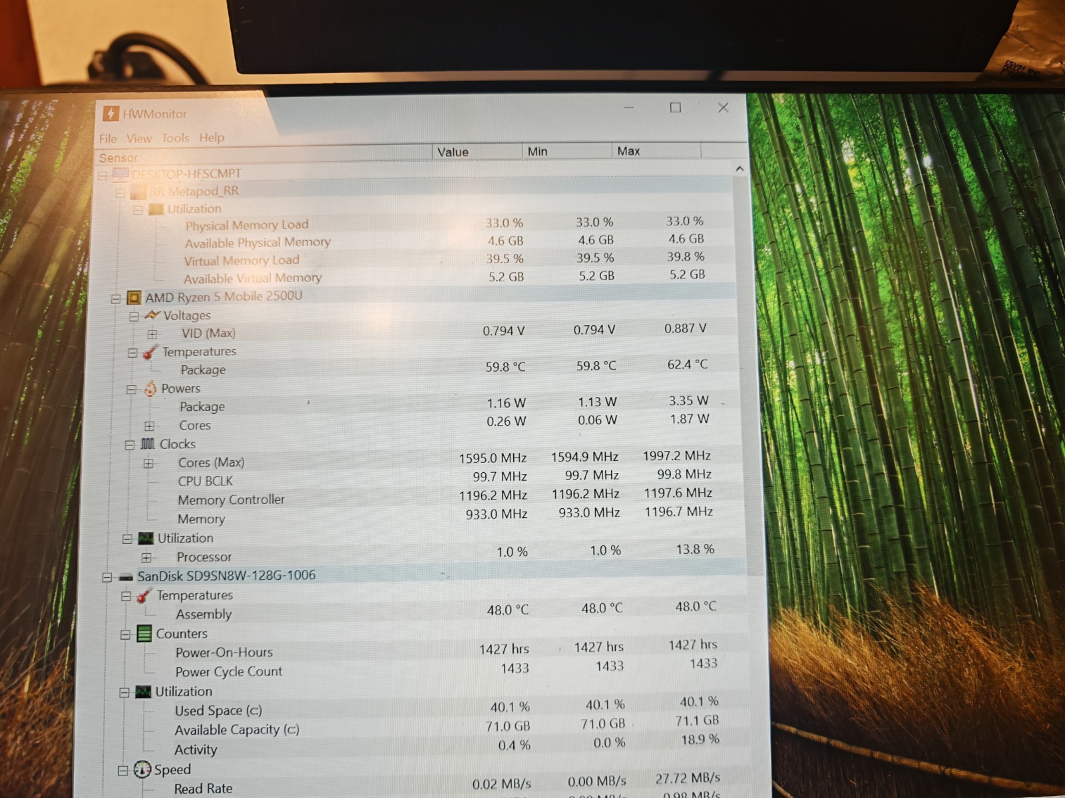Click the HWMonitor lightning app icon
1065x798 pixels.
110,114
